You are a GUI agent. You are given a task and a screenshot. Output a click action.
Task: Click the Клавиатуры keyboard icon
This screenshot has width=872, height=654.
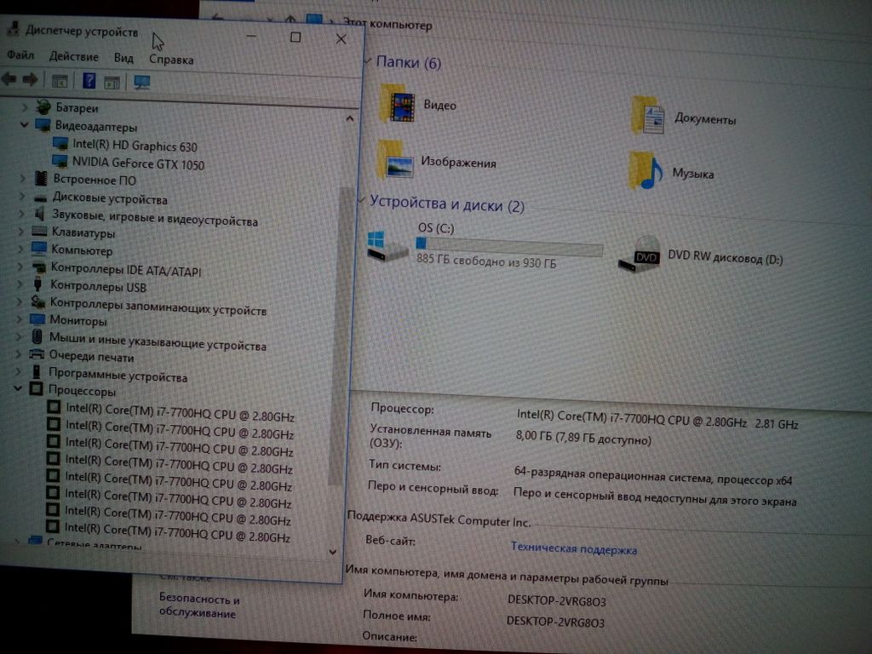pyautogui.click(x=39, y=231)
